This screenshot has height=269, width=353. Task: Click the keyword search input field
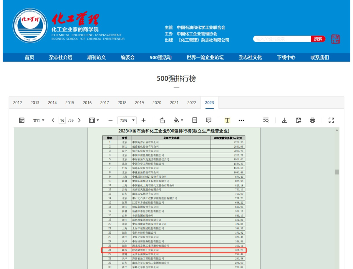282,39
